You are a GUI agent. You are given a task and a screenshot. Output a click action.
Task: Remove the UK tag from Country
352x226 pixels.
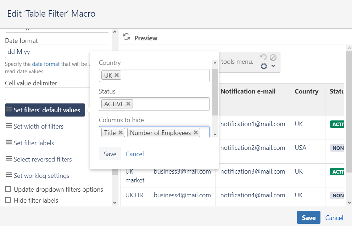[117, 75]
